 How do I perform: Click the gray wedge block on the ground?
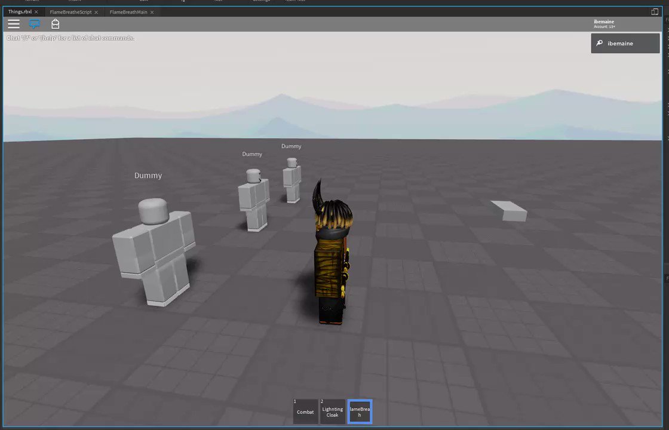510,211
